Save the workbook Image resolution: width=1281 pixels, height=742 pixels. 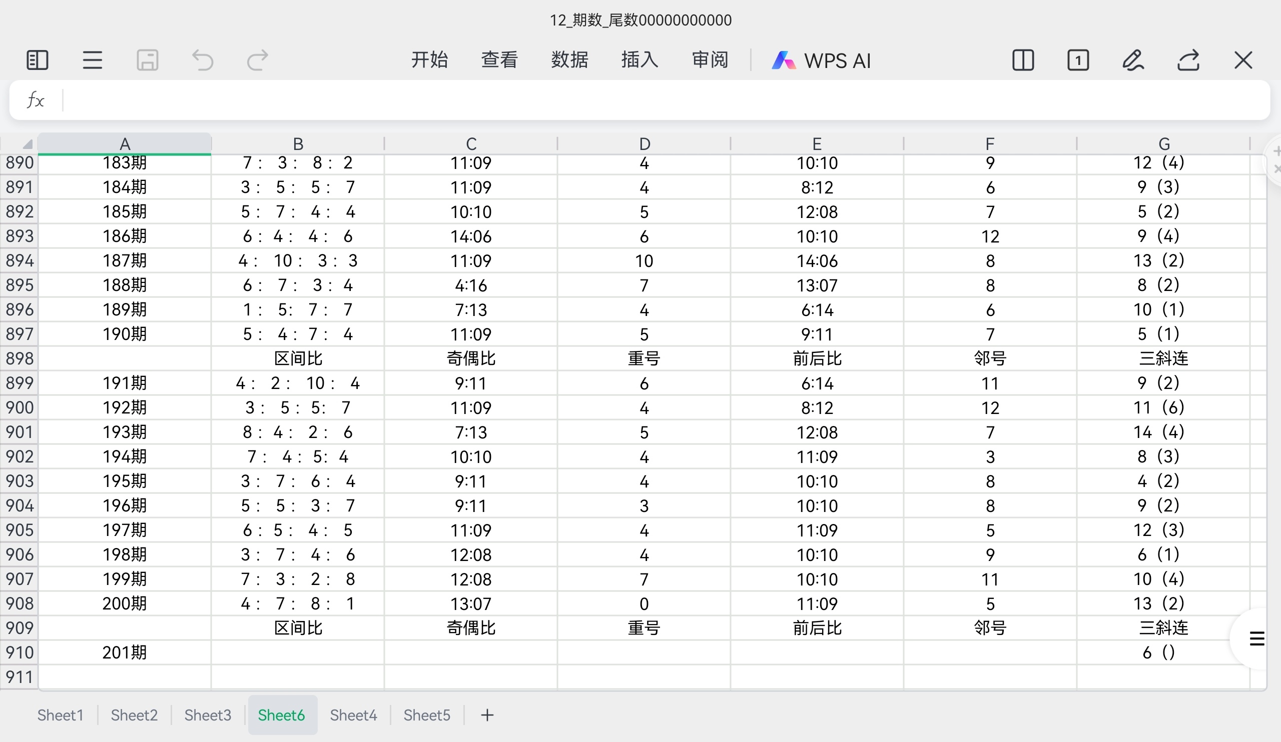pos(148,60)
